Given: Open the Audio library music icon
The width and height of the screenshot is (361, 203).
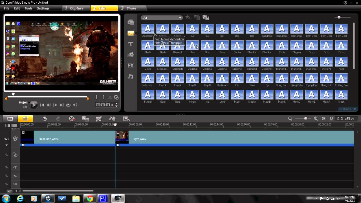Looking at the screenshot, I should point(131,76).
